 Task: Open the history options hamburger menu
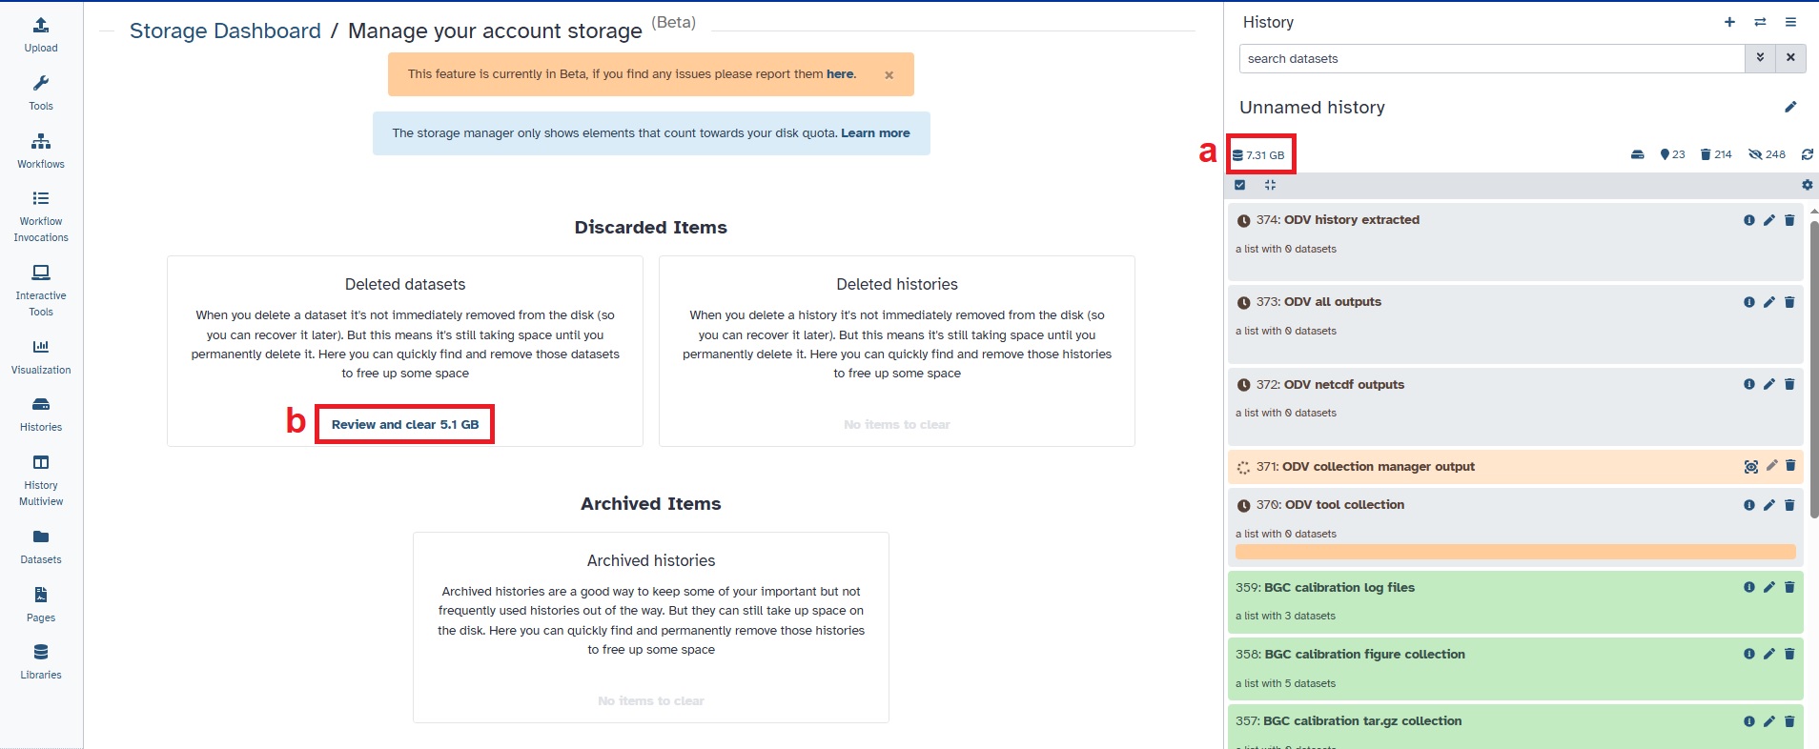(x=1790, y=22)
